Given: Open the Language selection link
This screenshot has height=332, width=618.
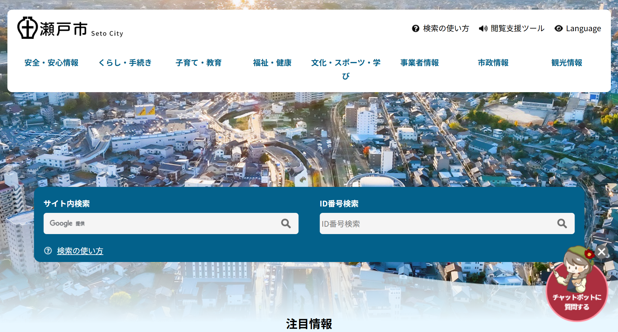Looking at the screenshot, I should point(583,29).
